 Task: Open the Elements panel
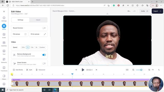click(4, 61)
